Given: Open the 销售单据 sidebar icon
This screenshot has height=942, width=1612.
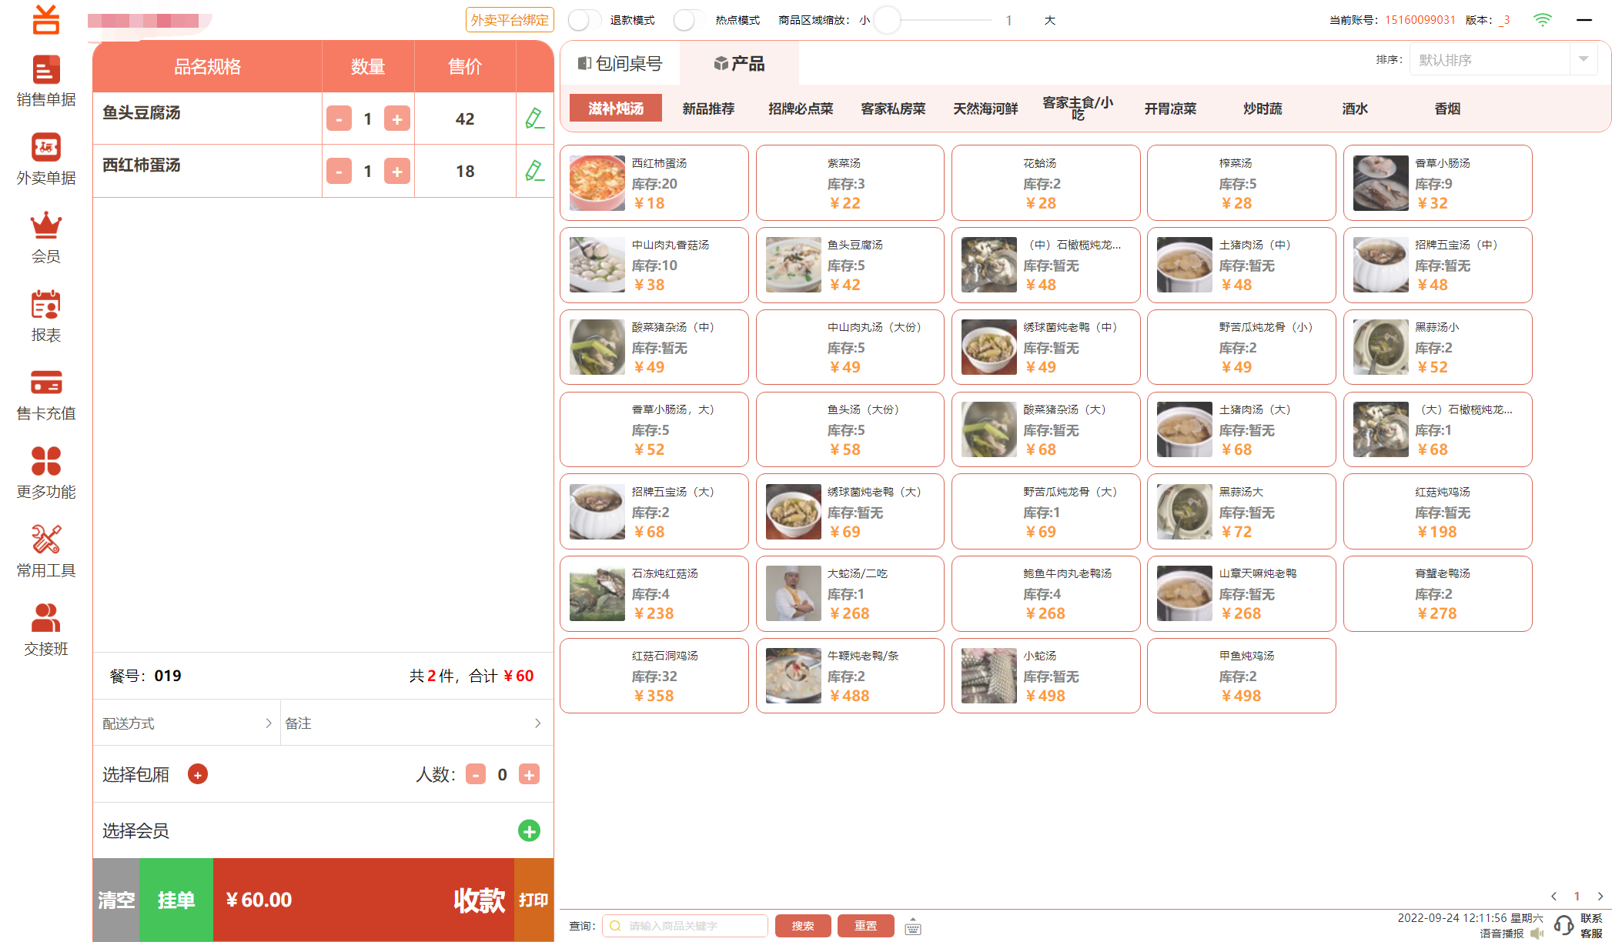Looking at the screenshot, I should point(45,71).
